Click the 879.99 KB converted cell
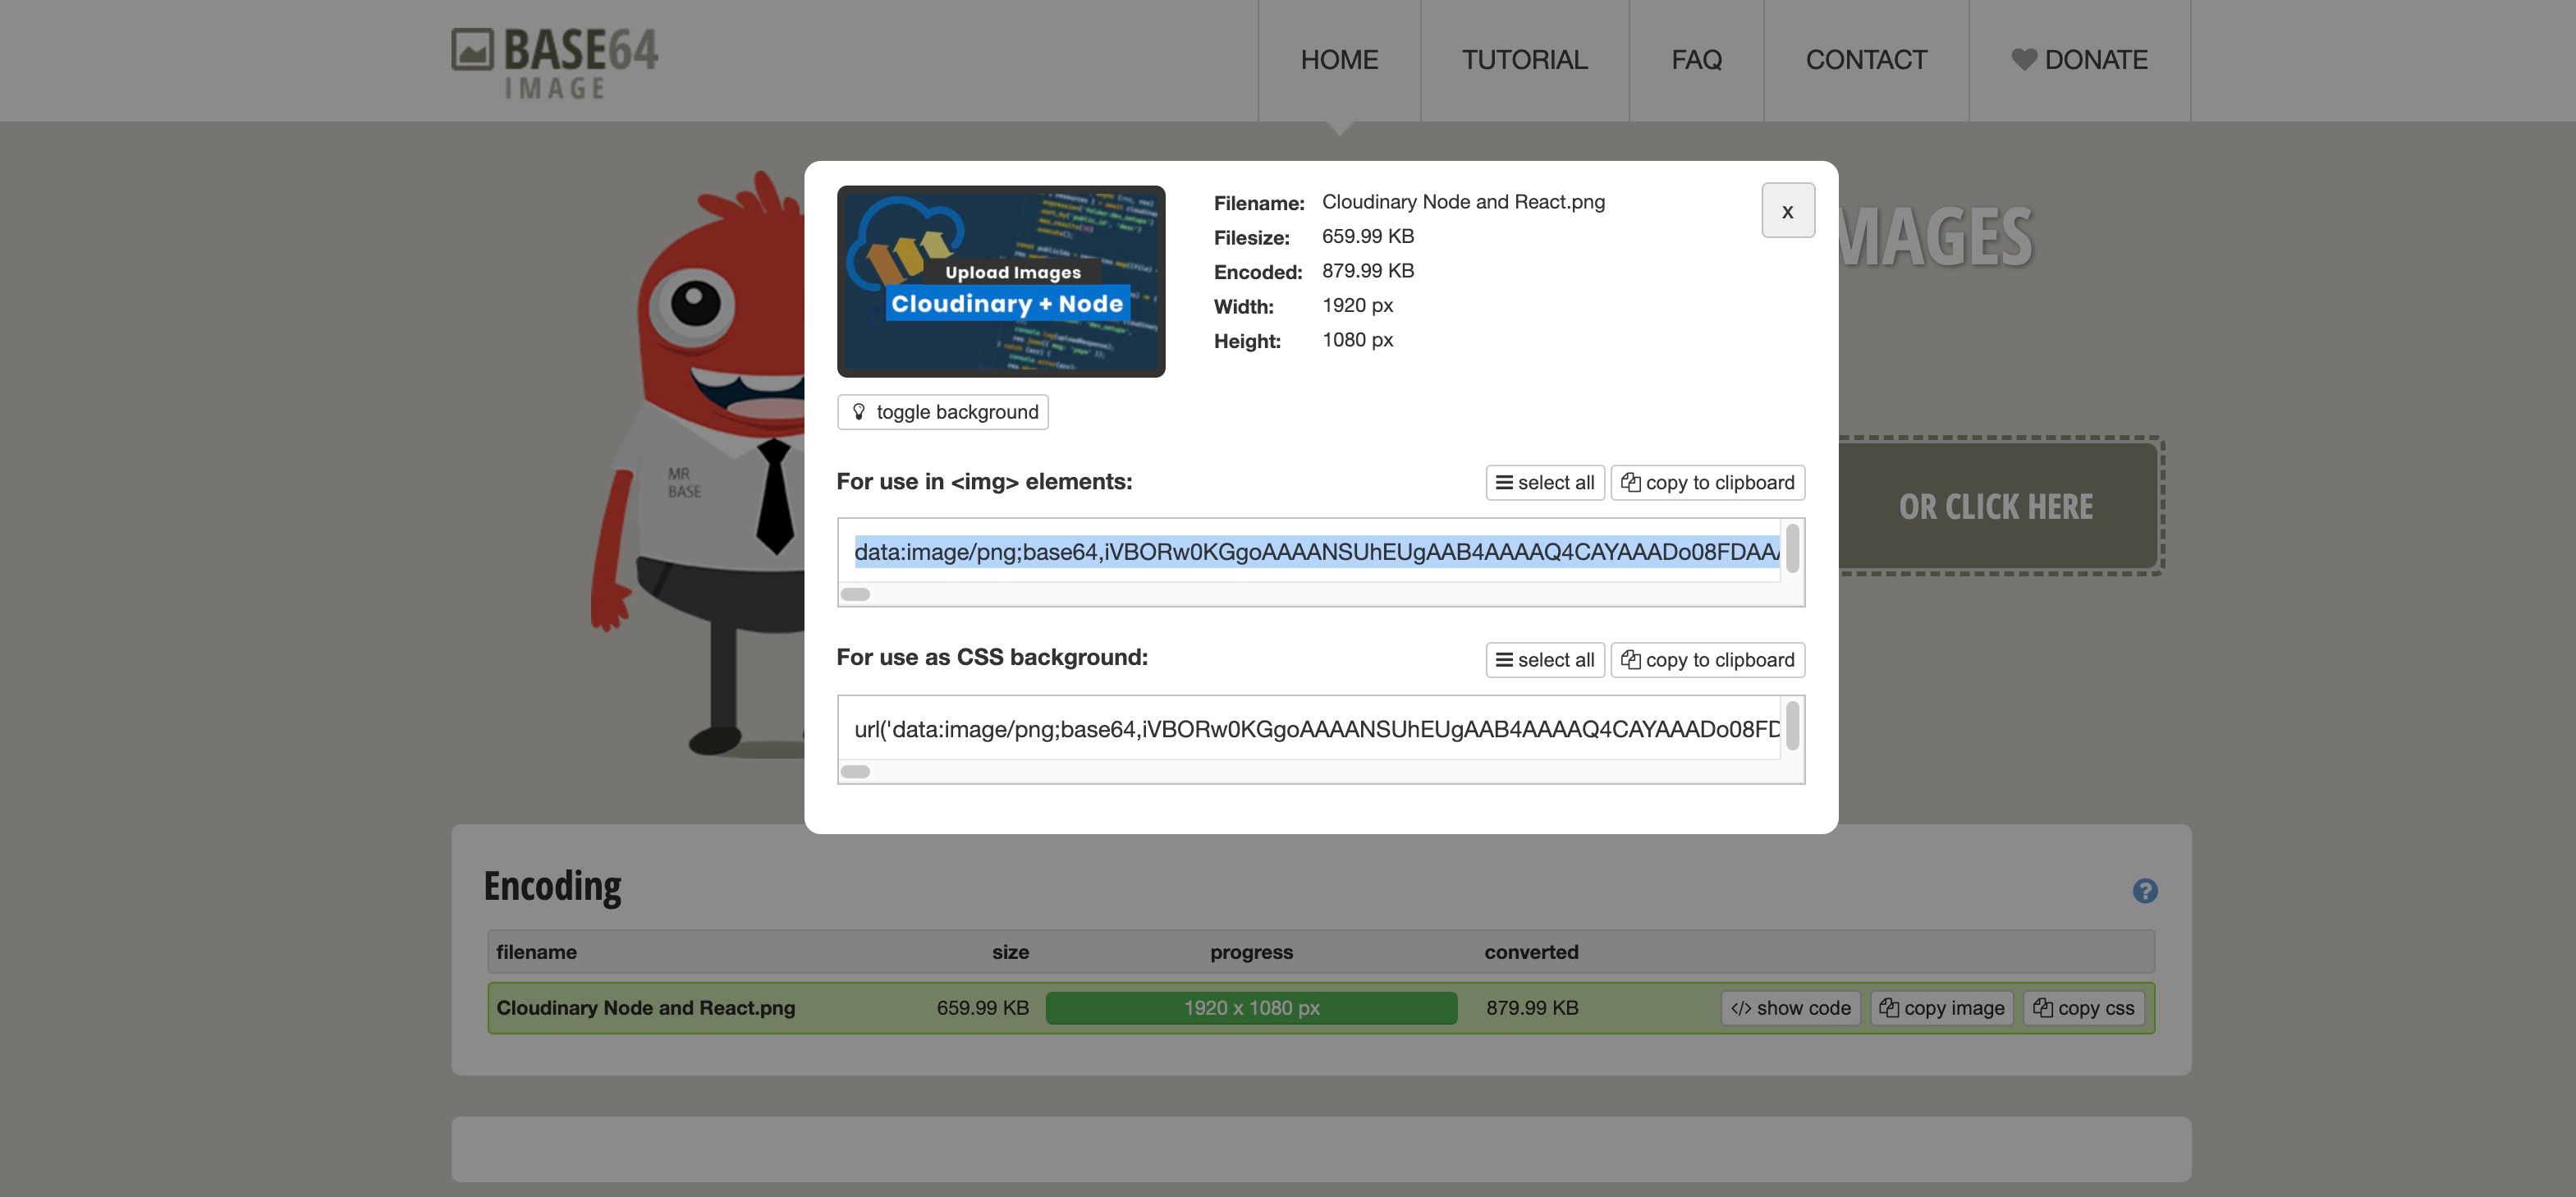Screen dimensions: 2576x1197 point(1532,1008)
